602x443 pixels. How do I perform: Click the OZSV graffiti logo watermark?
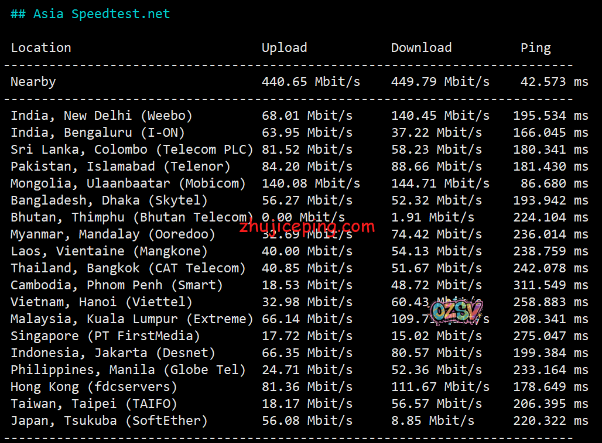(457, 312)
